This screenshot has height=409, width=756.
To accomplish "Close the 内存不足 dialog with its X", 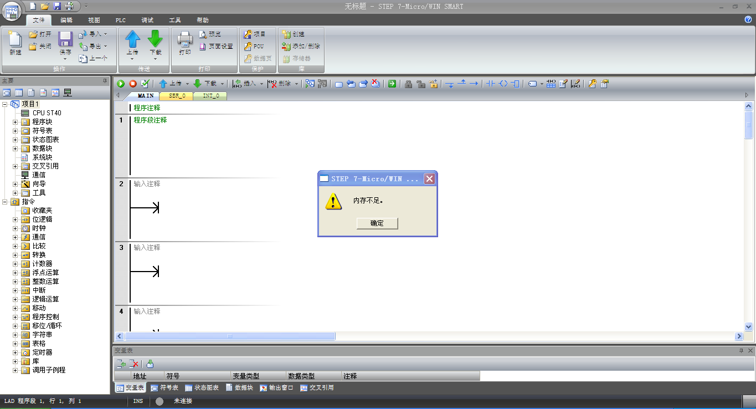I will [429, 178].
